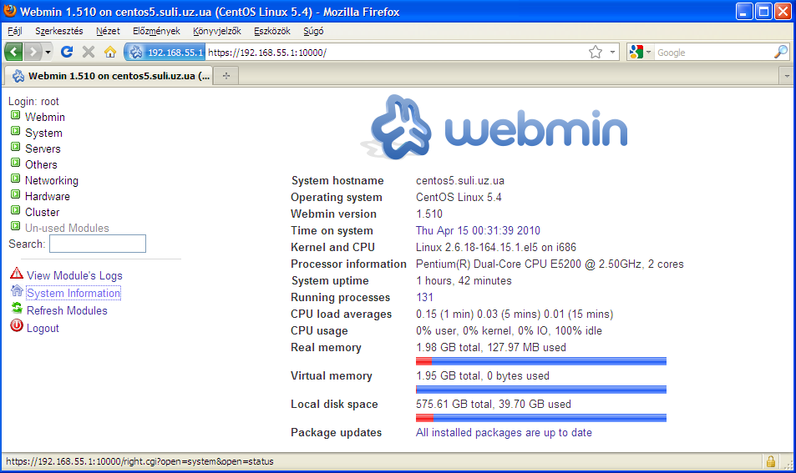Expand the System category arrow
This screenshot has width=796, height=473.
[x=16, y=132]
